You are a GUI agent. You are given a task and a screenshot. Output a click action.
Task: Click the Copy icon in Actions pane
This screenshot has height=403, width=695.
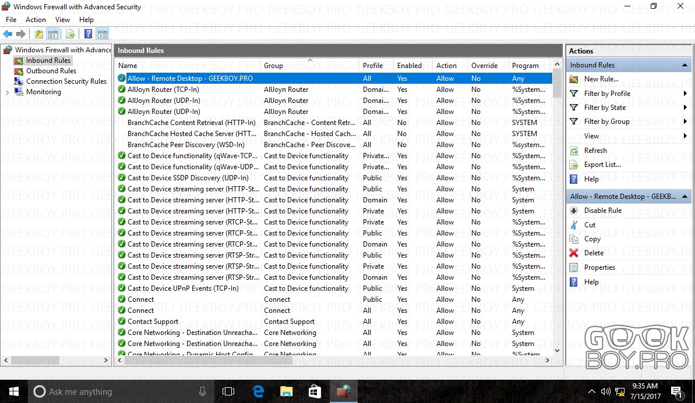click(574, 239)
